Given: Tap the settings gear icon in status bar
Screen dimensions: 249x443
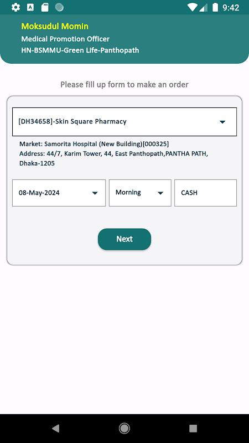Looking at the screenshot, I should [x=16, y=7].
